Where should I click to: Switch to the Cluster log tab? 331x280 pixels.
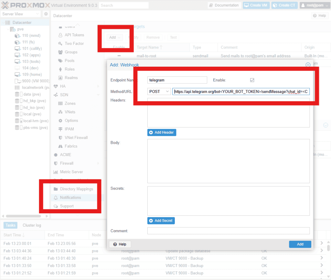32,225
